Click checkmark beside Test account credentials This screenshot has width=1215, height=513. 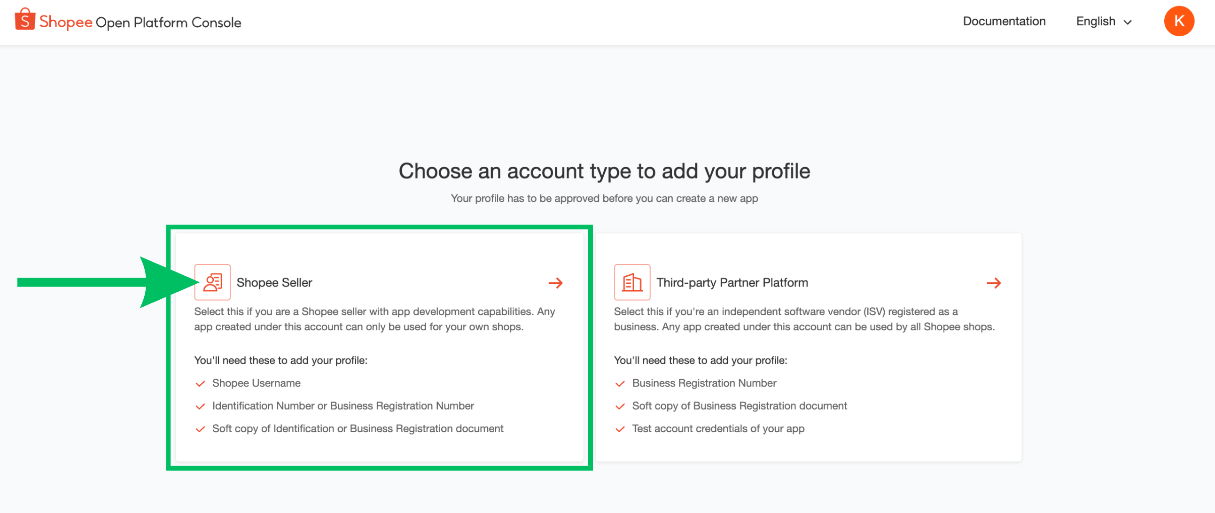tap(620, 429)
